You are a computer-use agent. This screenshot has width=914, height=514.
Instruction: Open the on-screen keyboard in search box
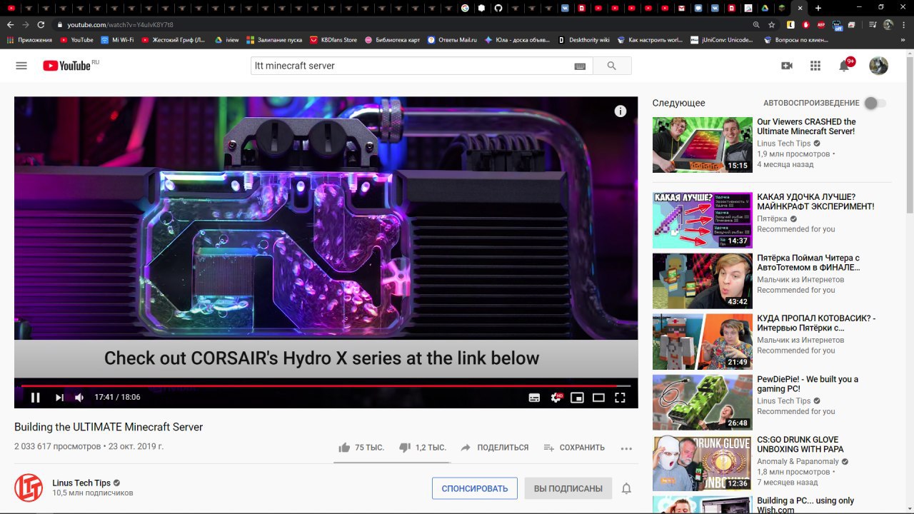click(580, 66)
